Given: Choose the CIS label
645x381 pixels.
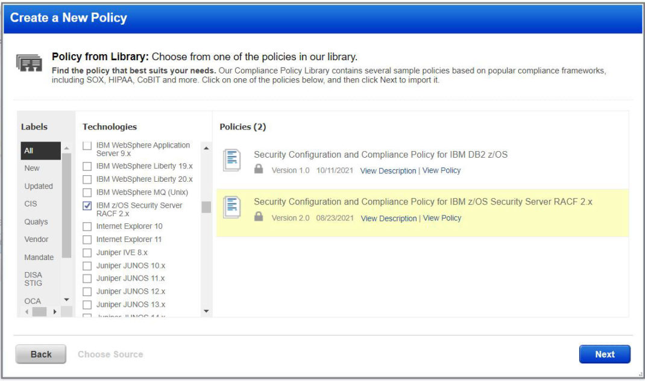Looking at the screenshot, I should pyautogui.click(x=30, y=204).
